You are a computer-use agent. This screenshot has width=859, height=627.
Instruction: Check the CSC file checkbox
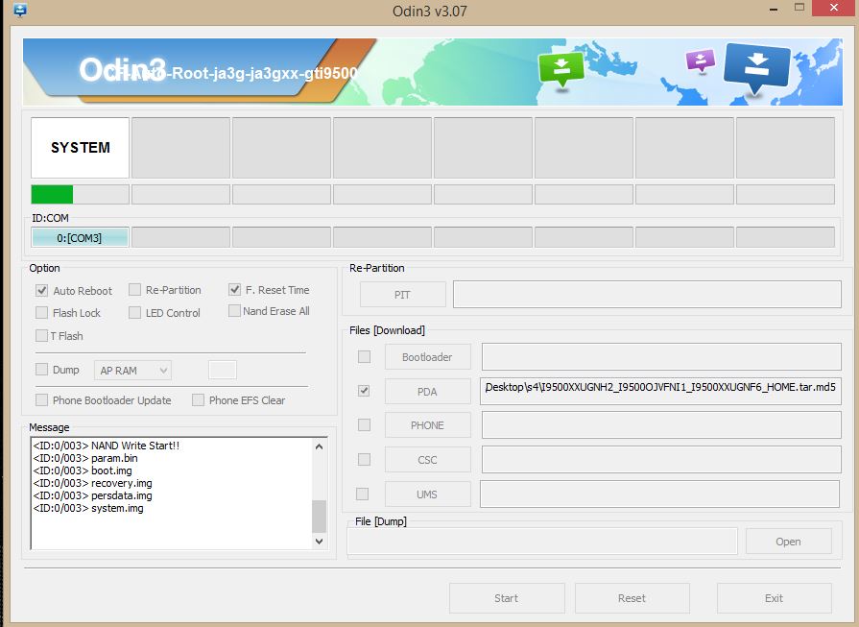click(364, 459)
